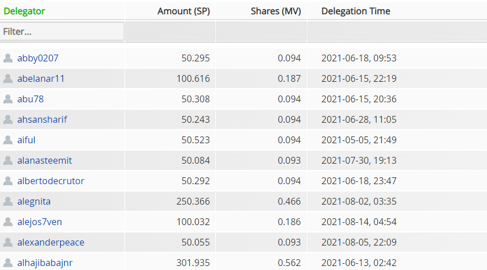Click the user icon beside abby0207
The image size is (487, 270).
8,58
